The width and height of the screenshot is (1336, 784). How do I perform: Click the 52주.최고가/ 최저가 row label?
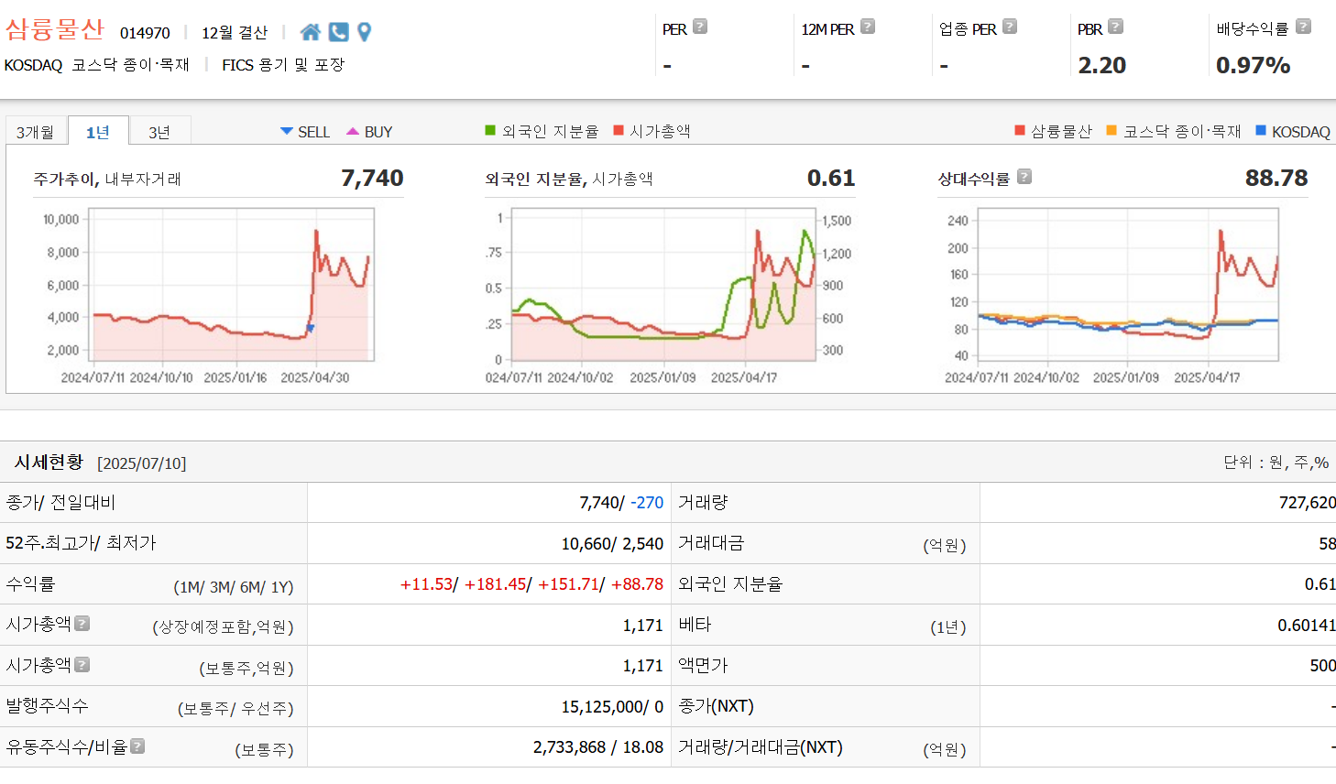[x=81, y=543]
